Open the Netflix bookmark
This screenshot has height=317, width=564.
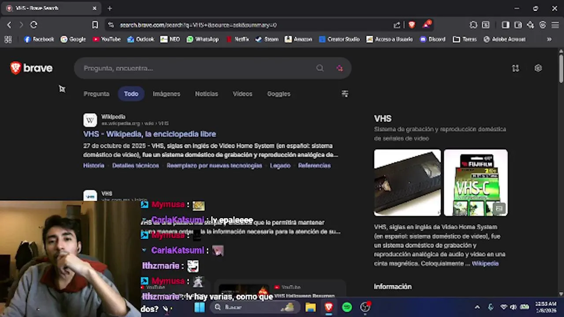point(237,39)
